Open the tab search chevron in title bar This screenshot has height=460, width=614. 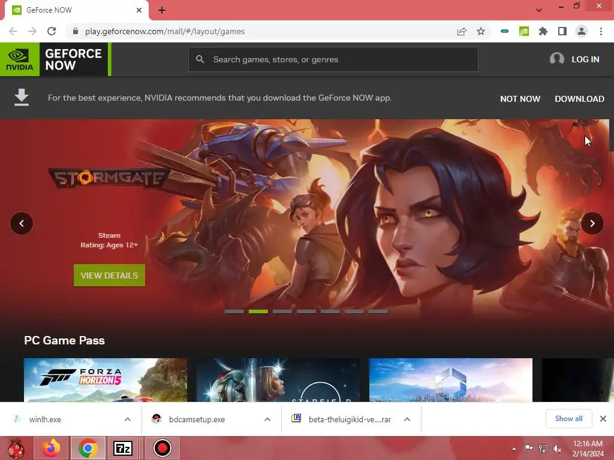(539, 10)
